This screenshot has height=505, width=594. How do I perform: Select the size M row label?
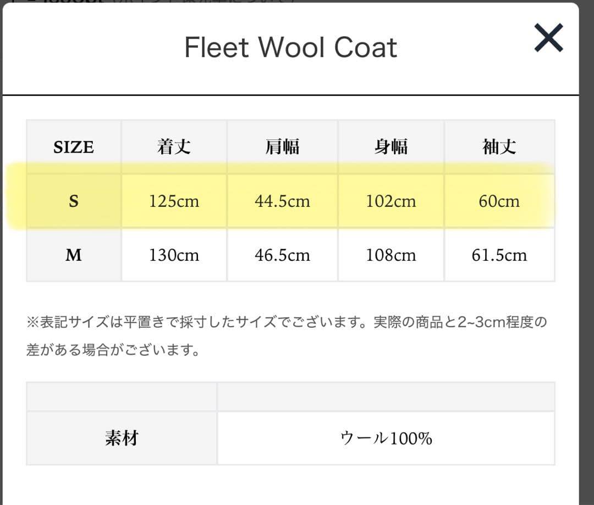(73, 255)
